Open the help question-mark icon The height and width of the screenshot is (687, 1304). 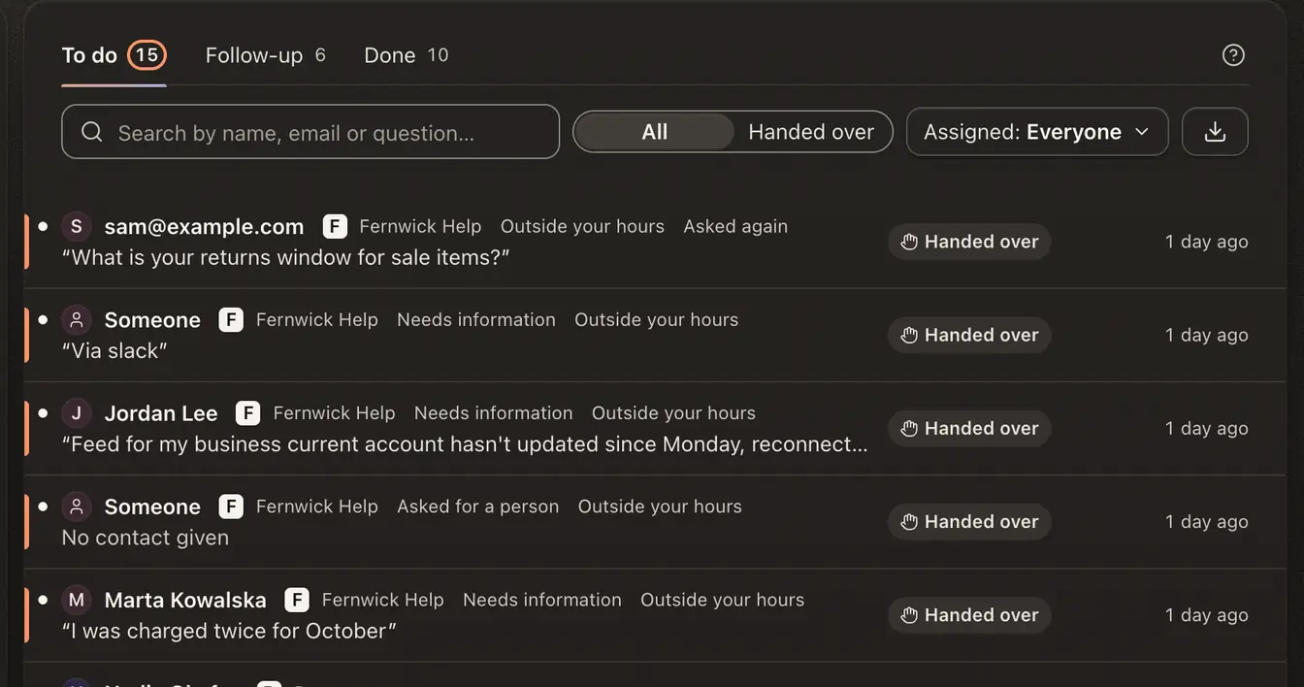(1233, 55)
